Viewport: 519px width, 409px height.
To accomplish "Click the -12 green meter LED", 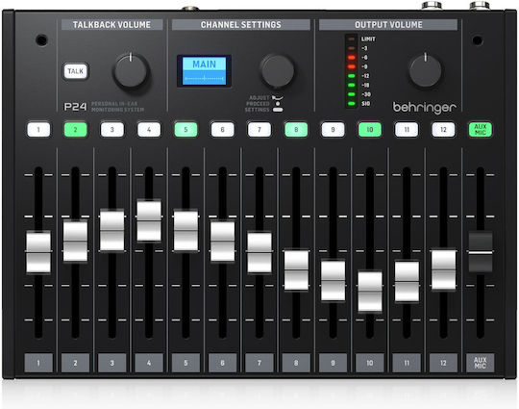I will coord(352,76).
